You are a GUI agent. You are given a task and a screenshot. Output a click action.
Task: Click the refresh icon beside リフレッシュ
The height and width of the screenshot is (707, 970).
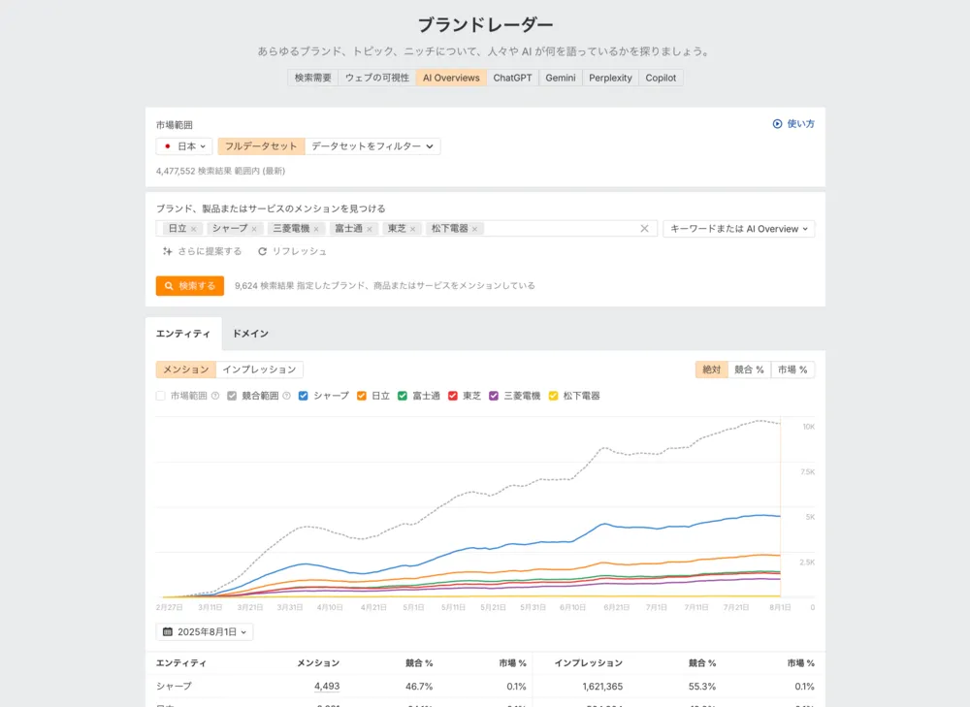tap(262, 251)
